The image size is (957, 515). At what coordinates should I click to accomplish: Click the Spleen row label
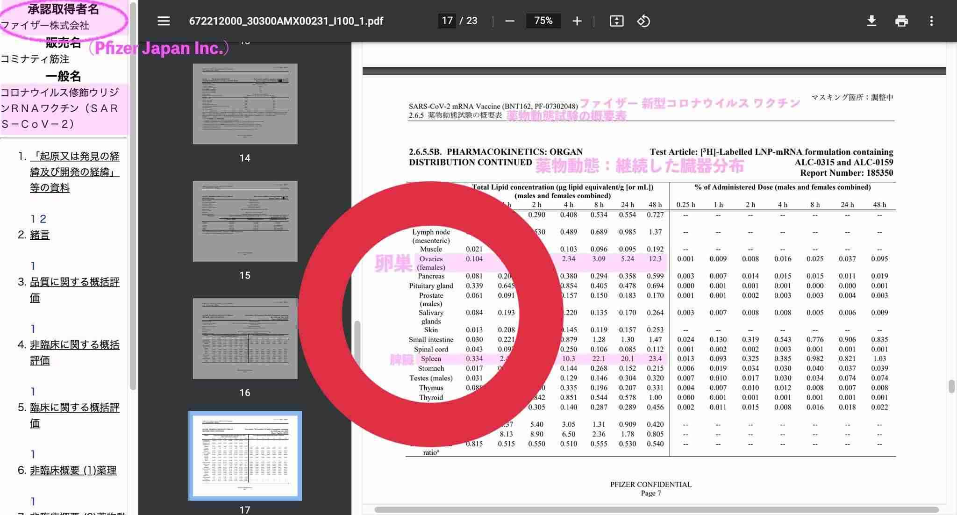[x=431, y=359]
